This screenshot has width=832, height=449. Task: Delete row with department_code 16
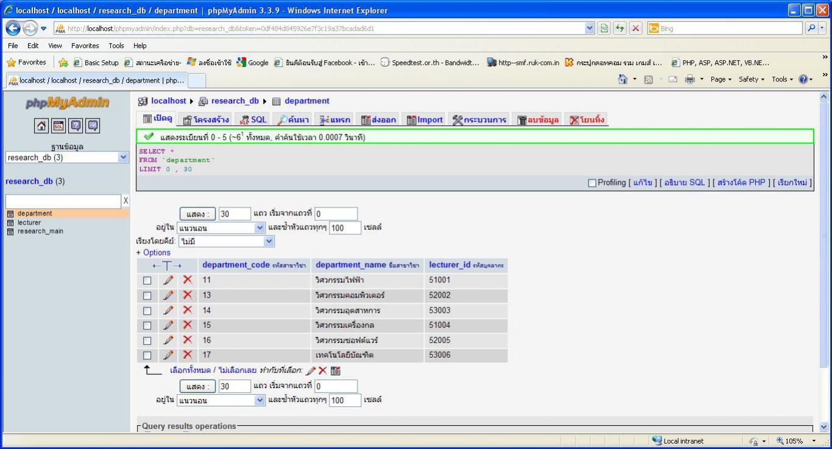click(x=188, y=340)
